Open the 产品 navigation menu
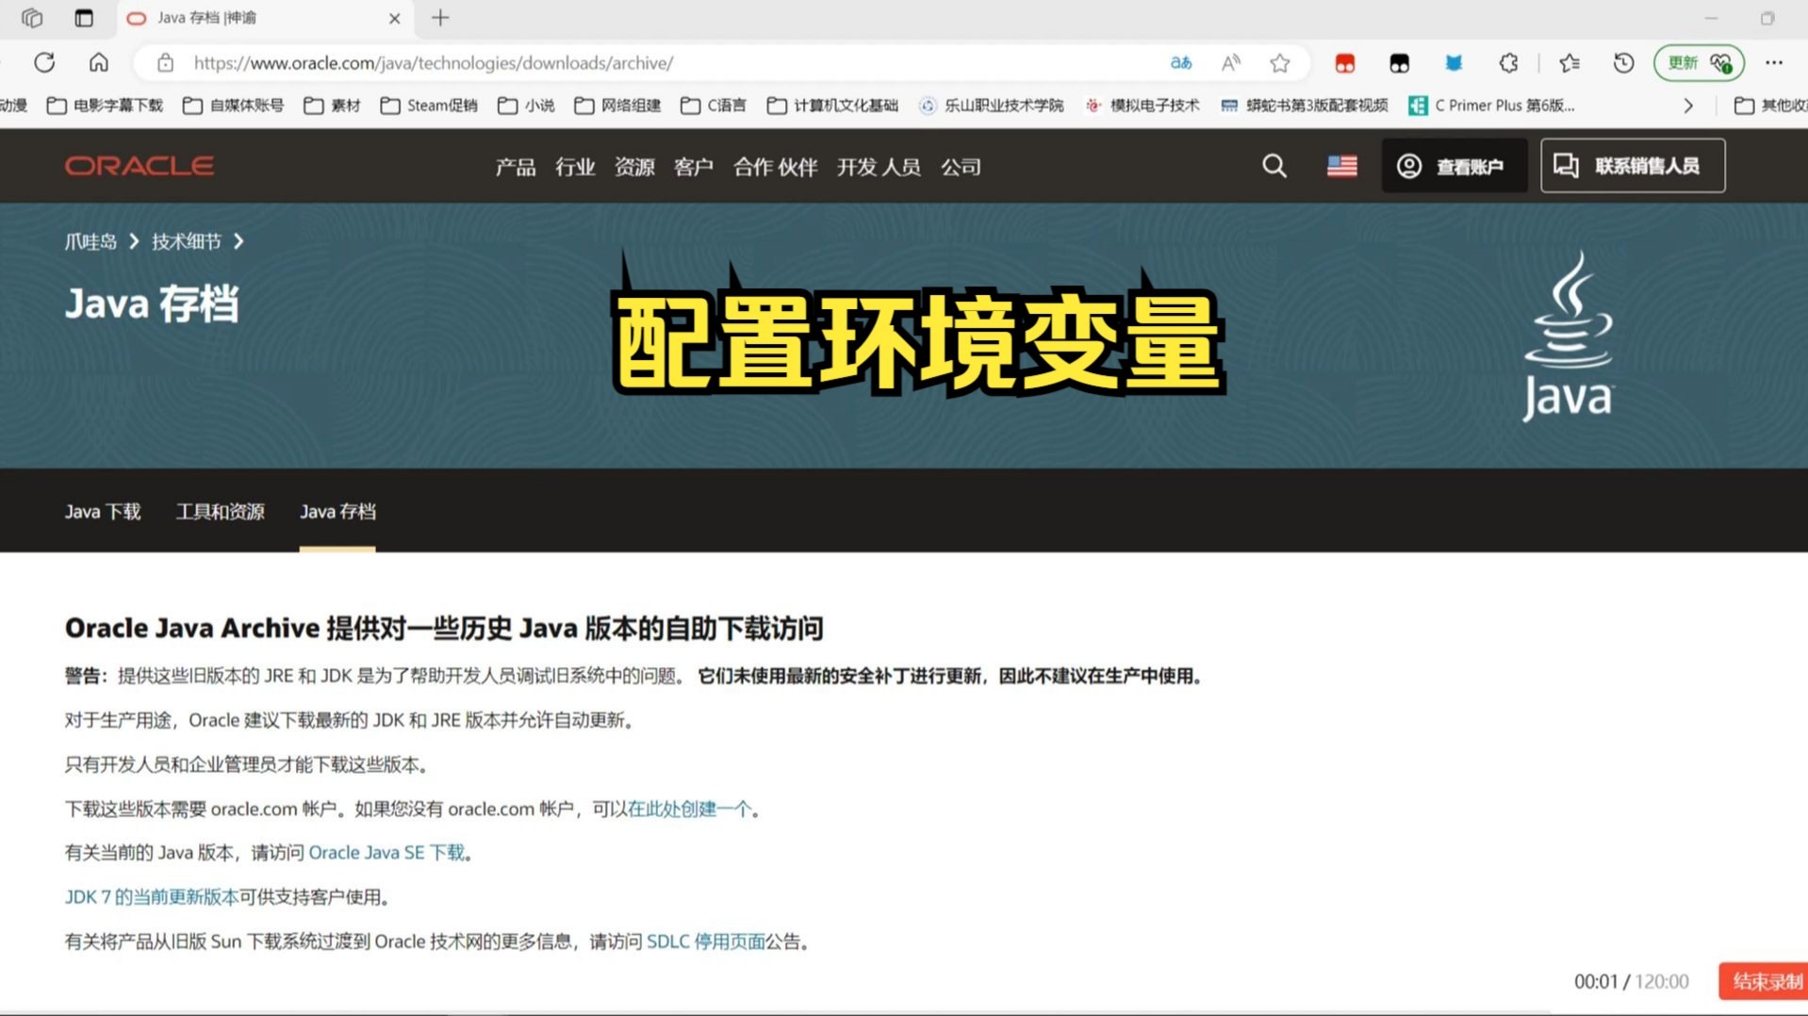This screenshot has width=1808, height=1016. pyautogui.click(x=515, y=167)
